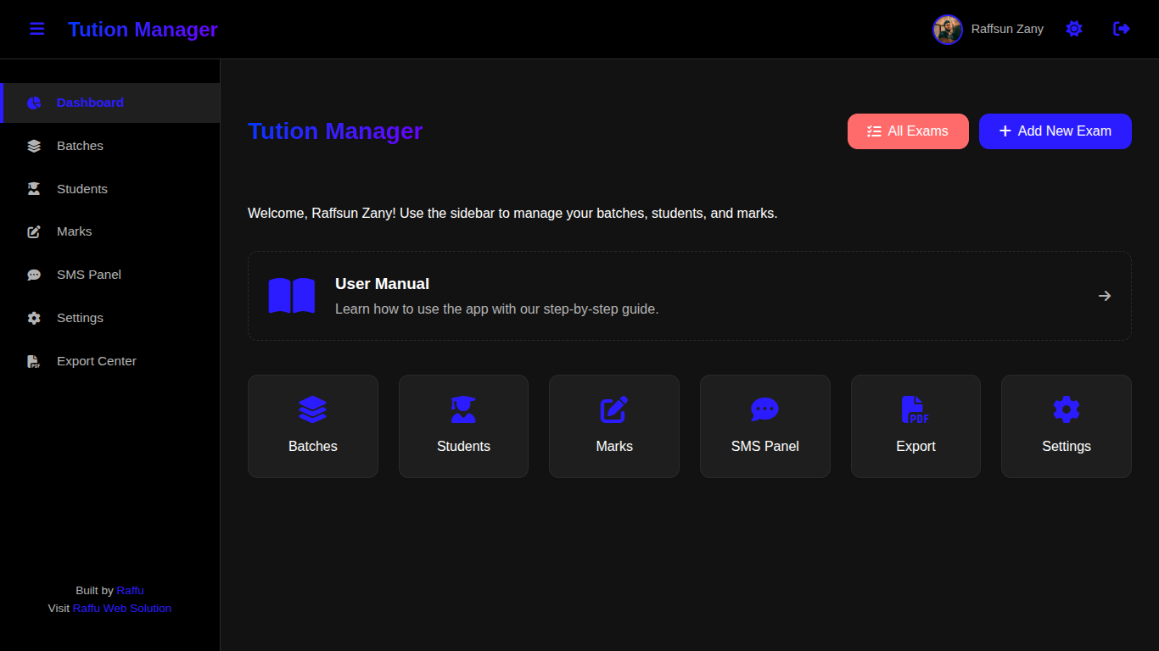1159x651 pixels.
Task: Open the SMS Panel chat-bubble icon
Action: (33, 274)
